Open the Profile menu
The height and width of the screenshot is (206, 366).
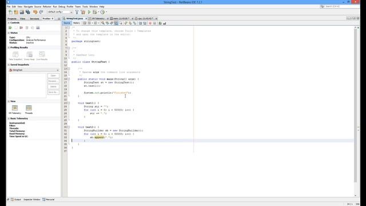point(70,6)
